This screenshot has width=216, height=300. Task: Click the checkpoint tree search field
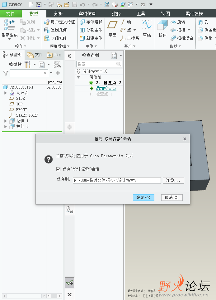[x=99, y=64]
